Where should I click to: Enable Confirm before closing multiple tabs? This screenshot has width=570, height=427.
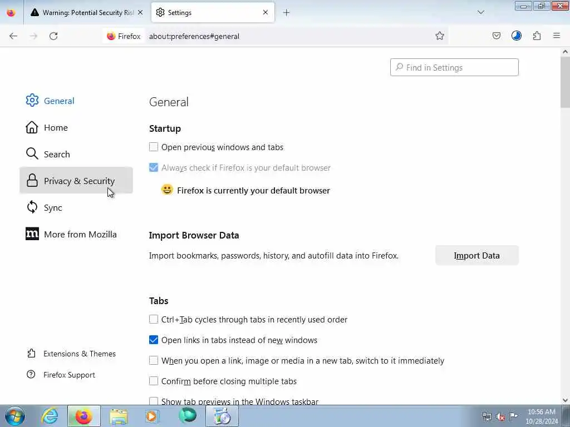pos(154,381)
